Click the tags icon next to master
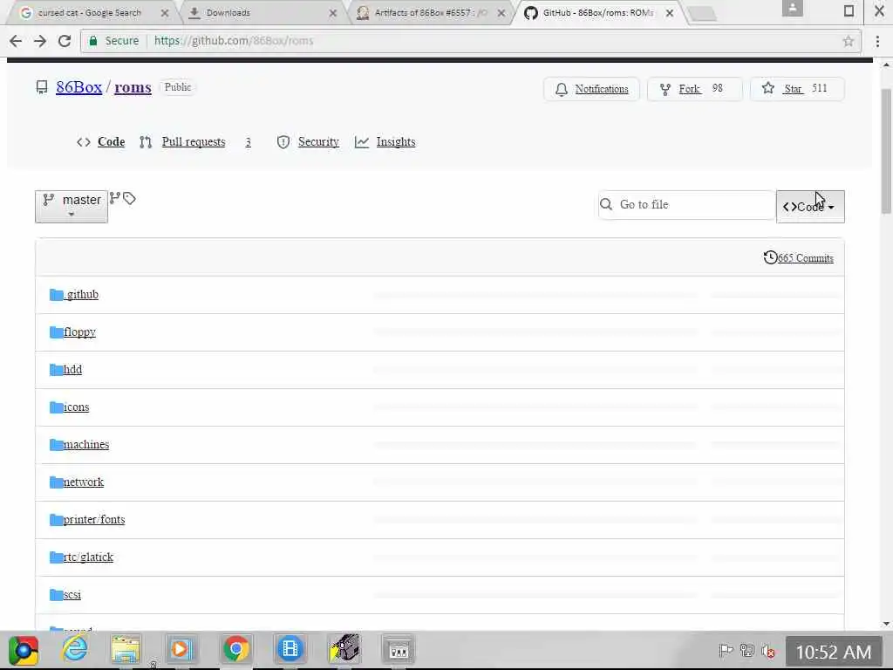This screenshot has height=670, width=893. point(129,198)
